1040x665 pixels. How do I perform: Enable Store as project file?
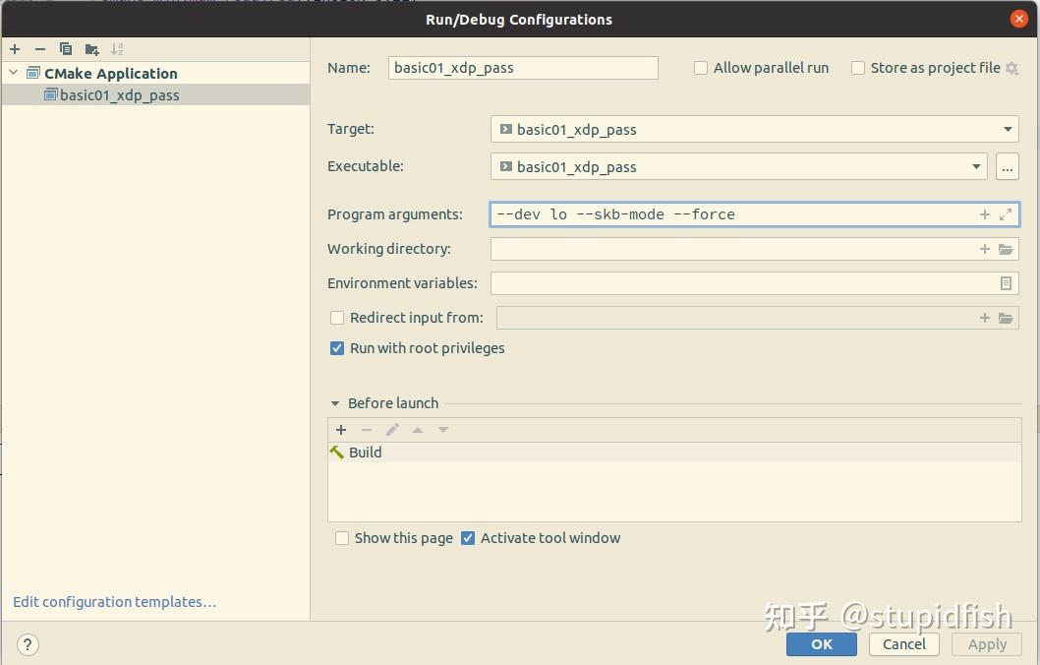click(x=857, y=68)
